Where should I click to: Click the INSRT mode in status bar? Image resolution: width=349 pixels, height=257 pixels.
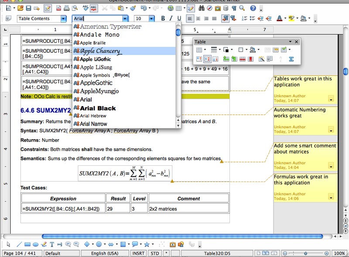(138, 253)
